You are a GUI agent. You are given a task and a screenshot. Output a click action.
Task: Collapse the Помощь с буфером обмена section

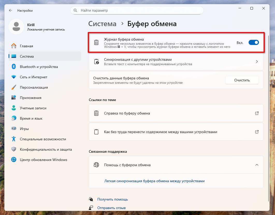click(x=257, y=165)
